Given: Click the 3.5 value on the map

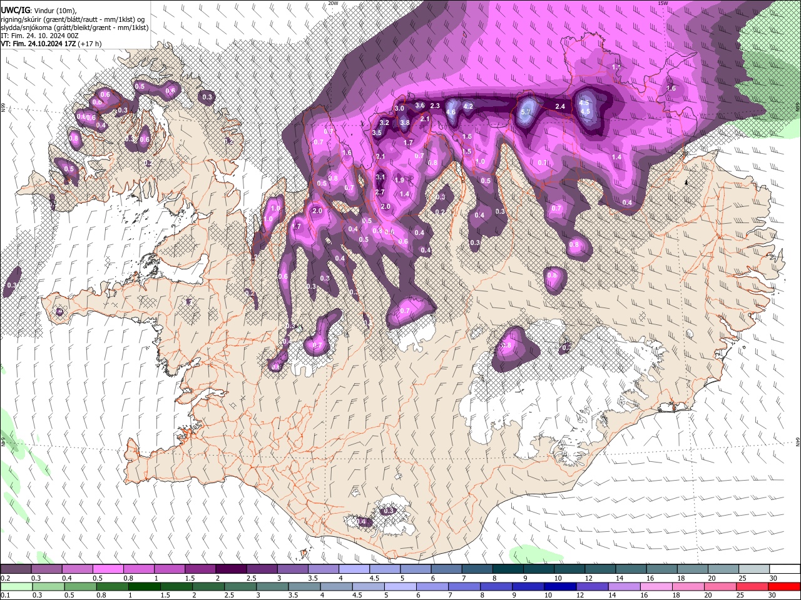Looking at the screenshot, I should click(x=377, y=132).
